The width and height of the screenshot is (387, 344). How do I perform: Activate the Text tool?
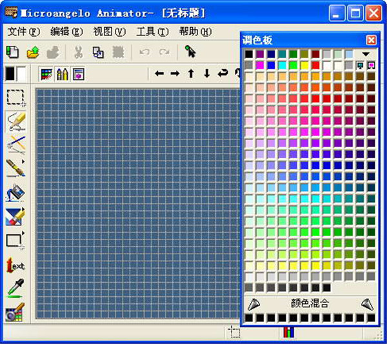(15, 265)
